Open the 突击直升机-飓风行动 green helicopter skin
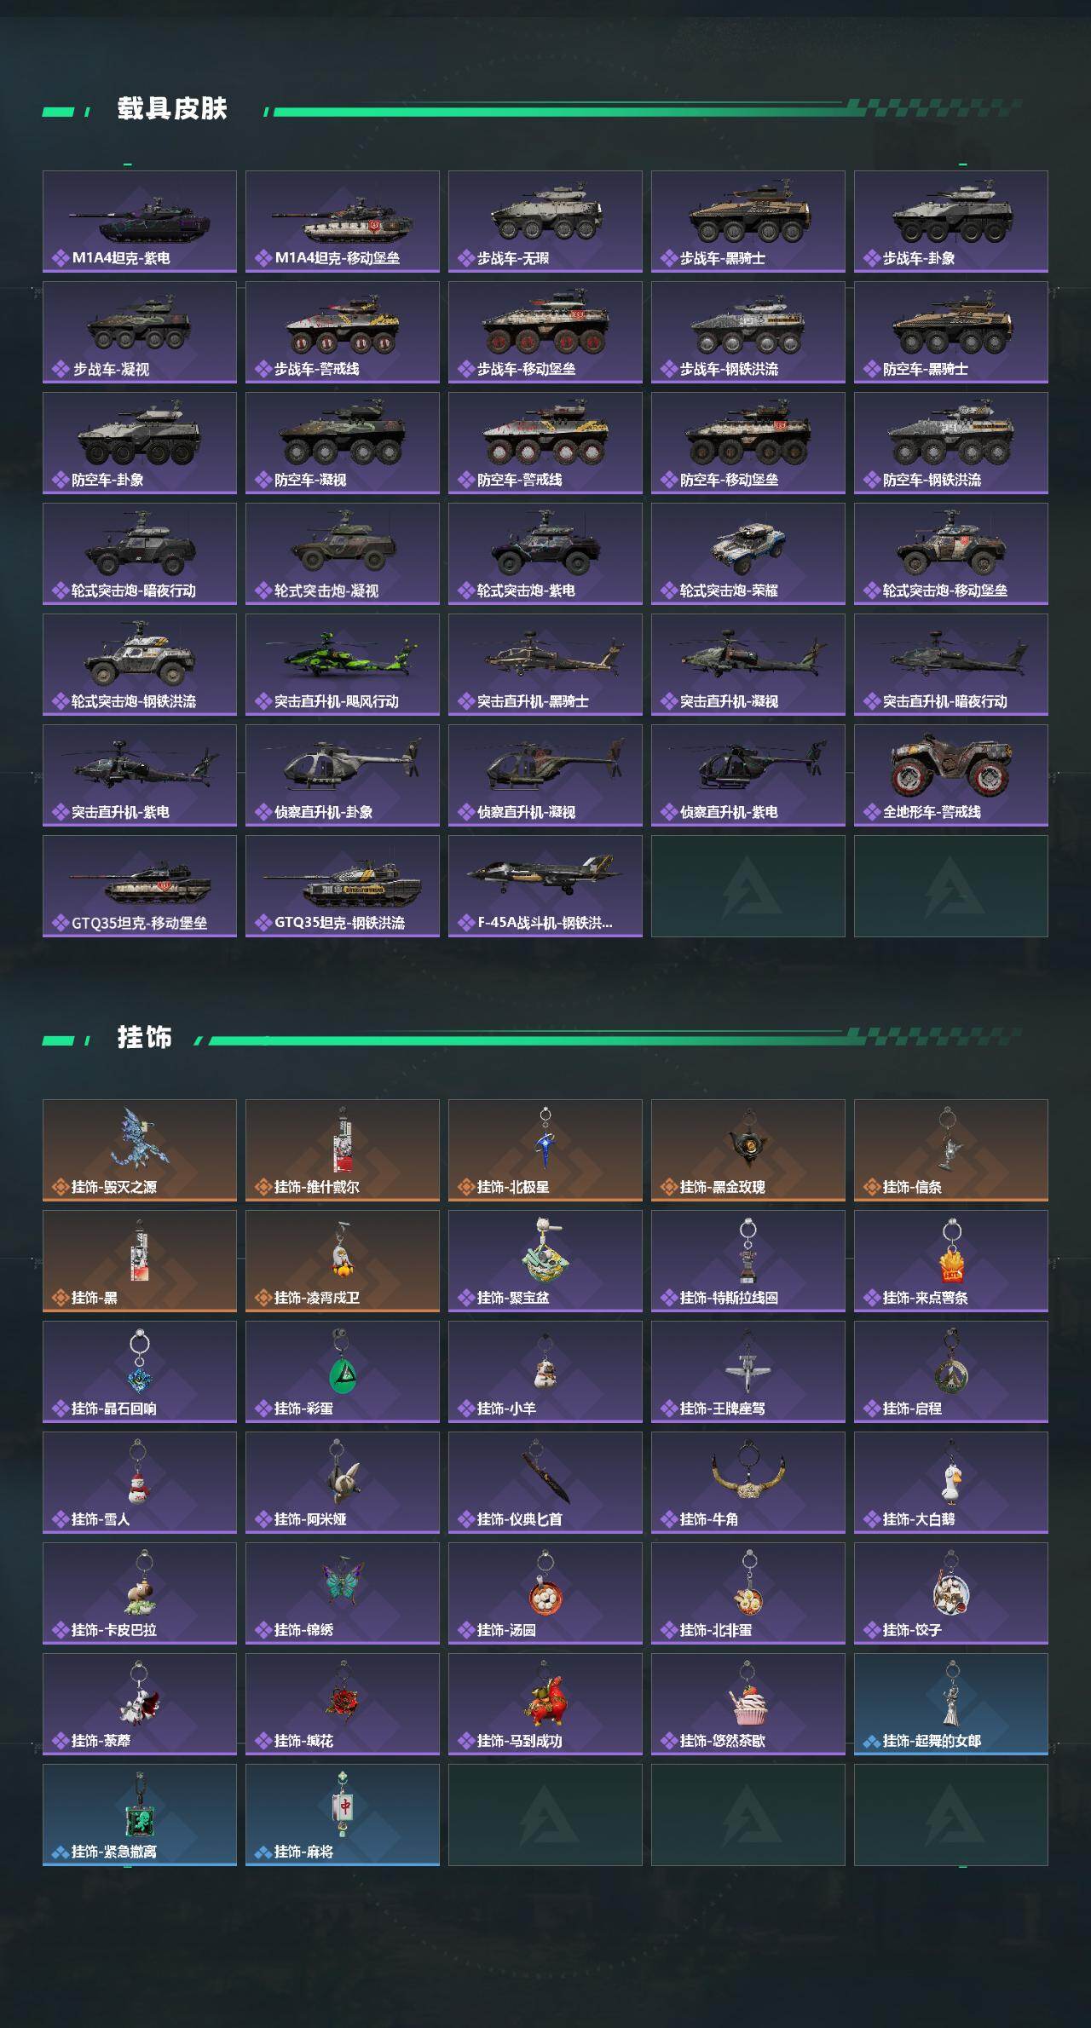The width and height of the screenshot is (1091, 2028). pos(343,665)
